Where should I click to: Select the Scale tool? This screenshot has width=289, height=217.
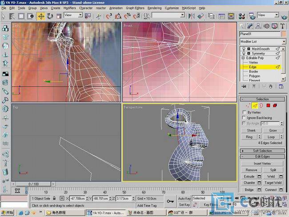point(59,16)
